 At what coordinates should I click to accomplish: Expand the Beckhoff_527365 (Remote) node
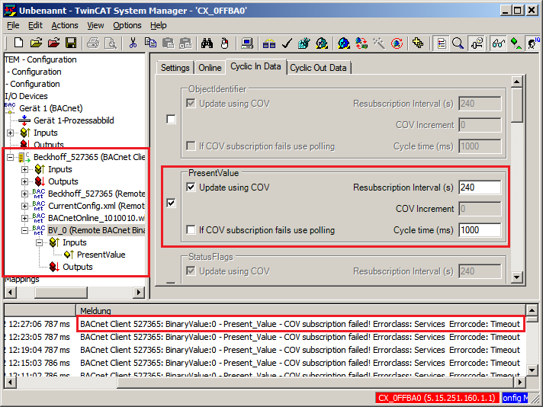coord(25,194)
